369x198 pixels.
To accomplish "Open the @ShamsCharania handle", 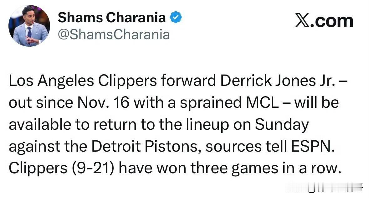I will pos(113,34).
